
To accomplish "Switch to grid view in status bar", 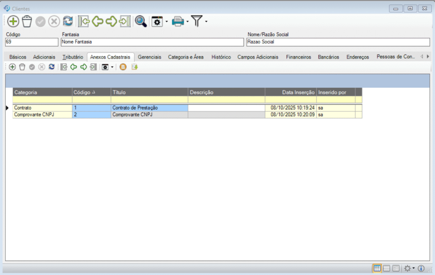I will point(377,268).
